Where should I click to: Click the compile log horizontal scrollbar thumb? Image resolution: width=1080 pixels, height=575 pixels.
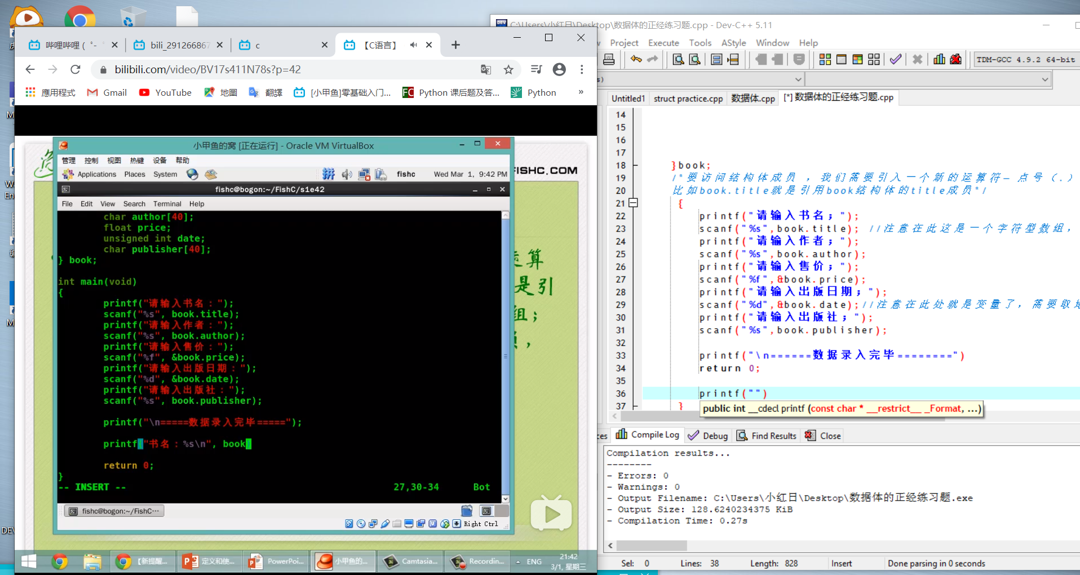pos(651,545)
